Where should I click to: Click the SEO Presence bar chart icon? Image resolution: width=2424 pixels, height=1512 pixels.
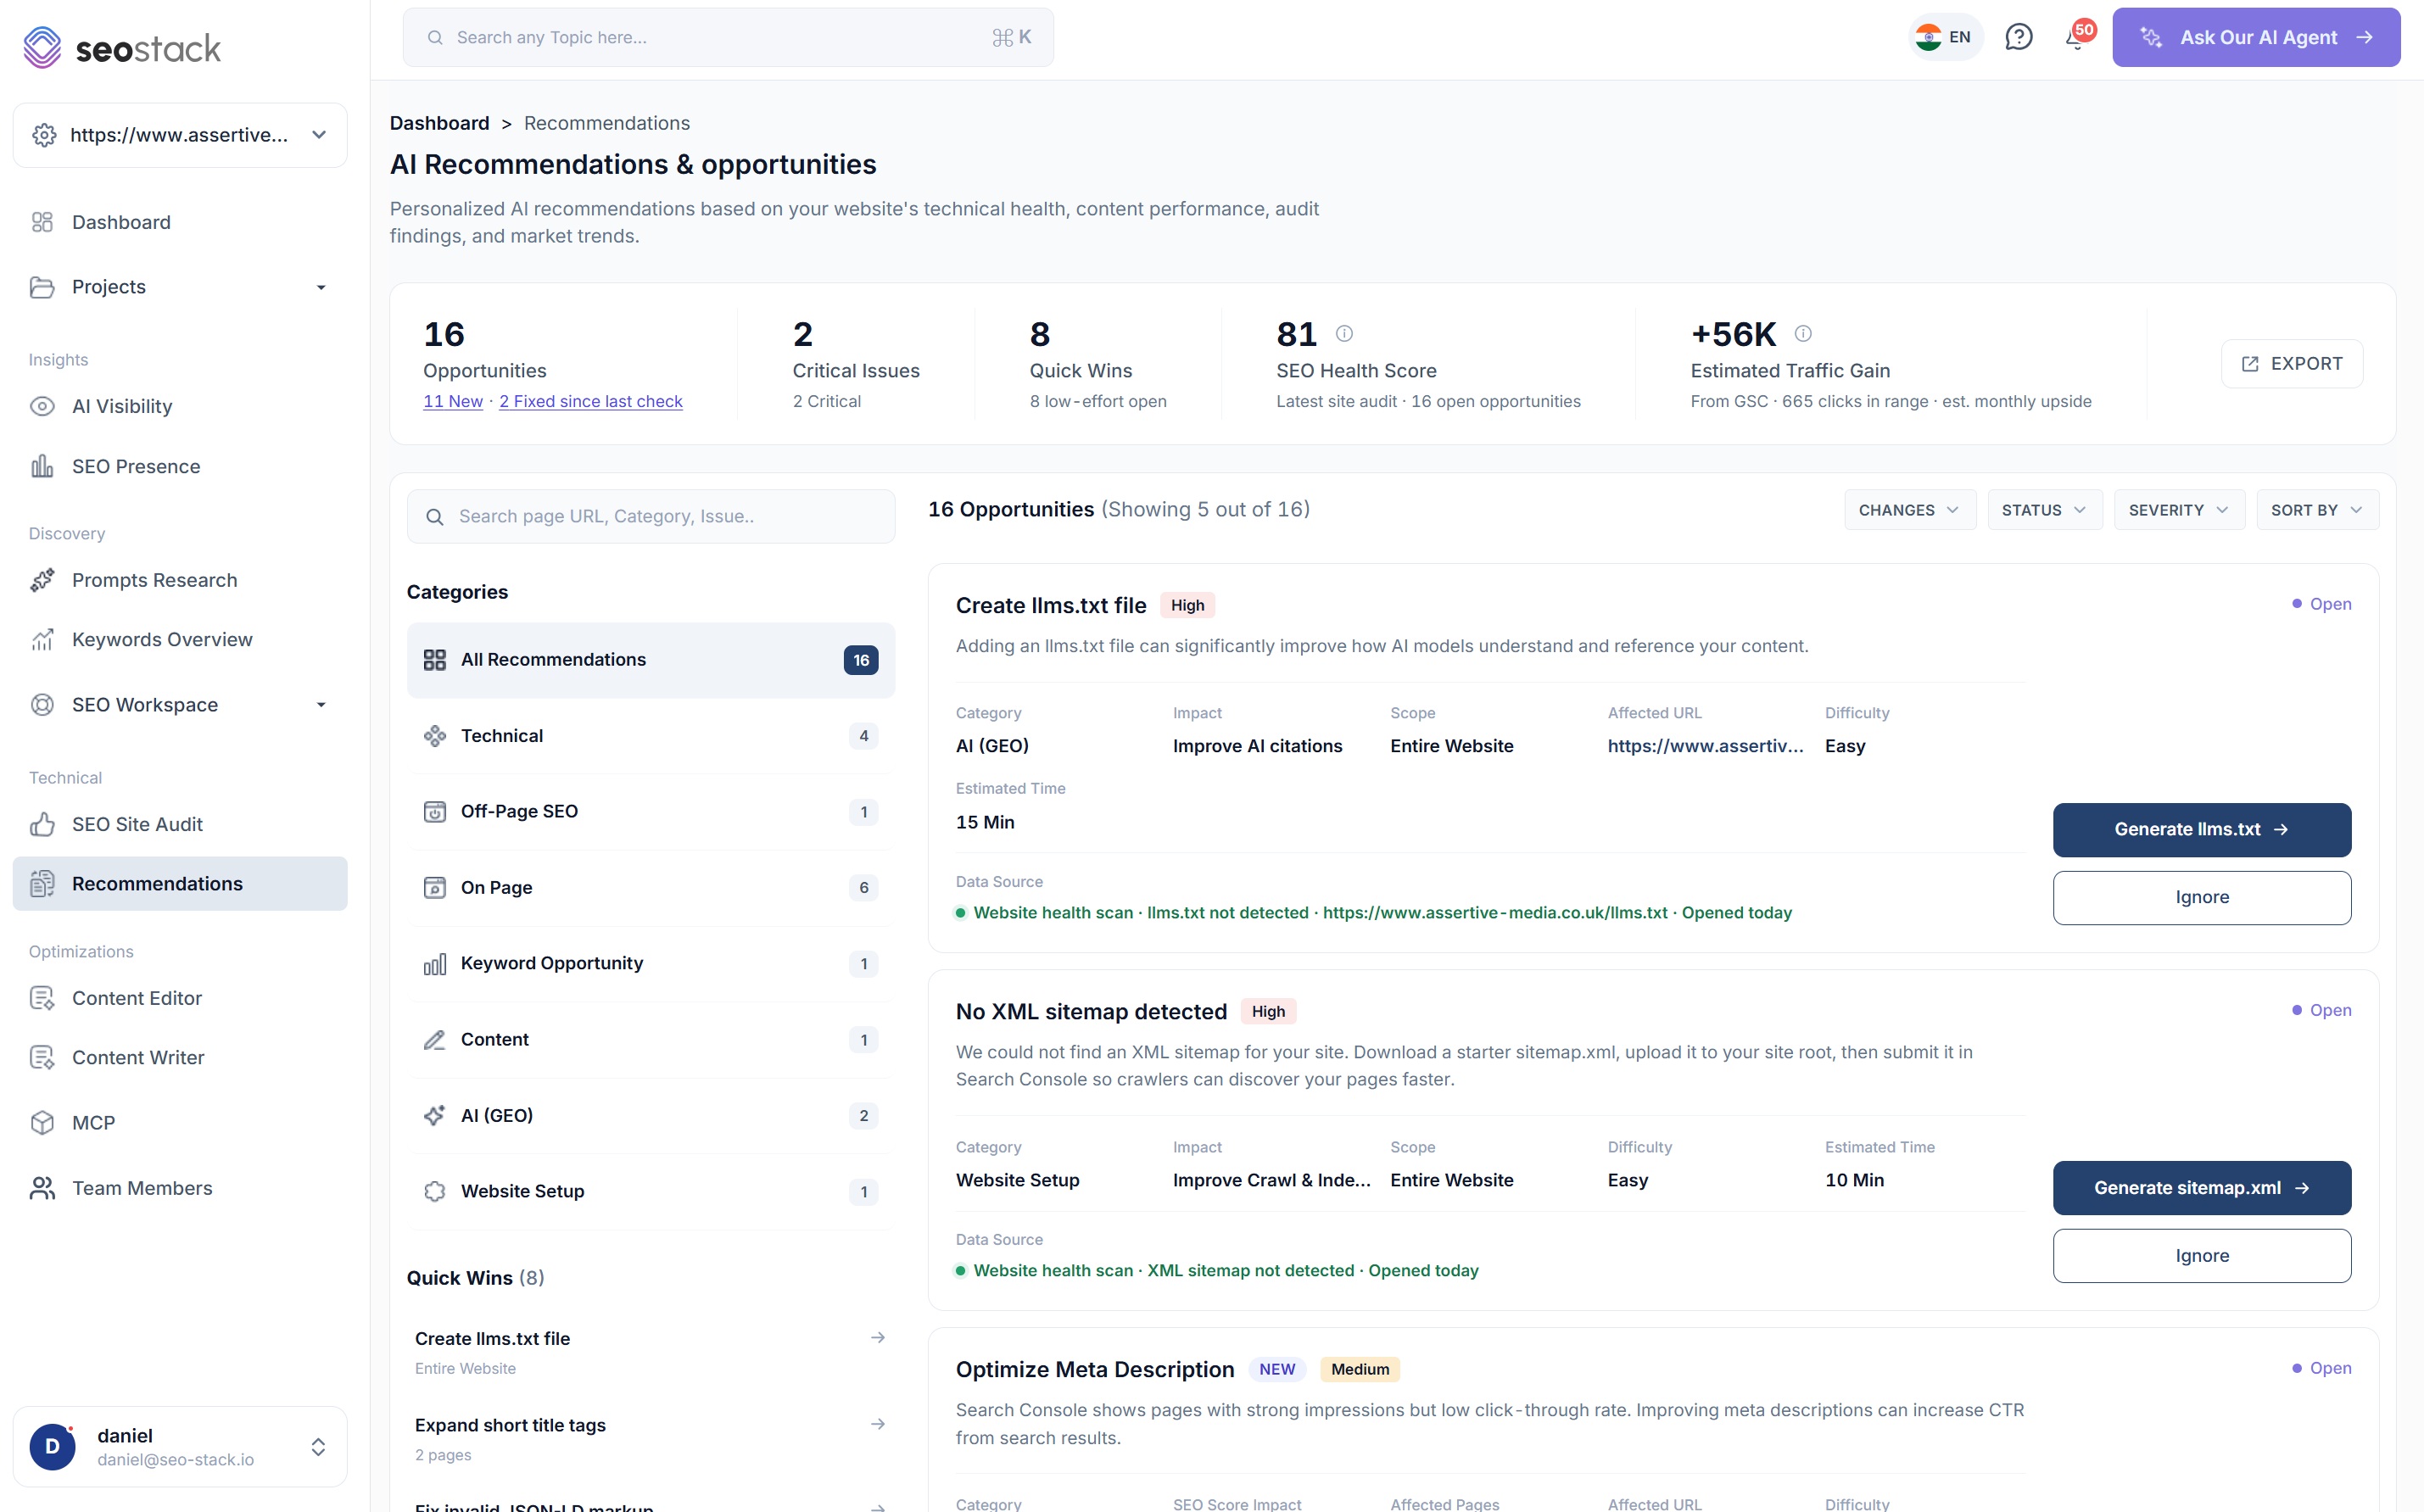[42, 466]
